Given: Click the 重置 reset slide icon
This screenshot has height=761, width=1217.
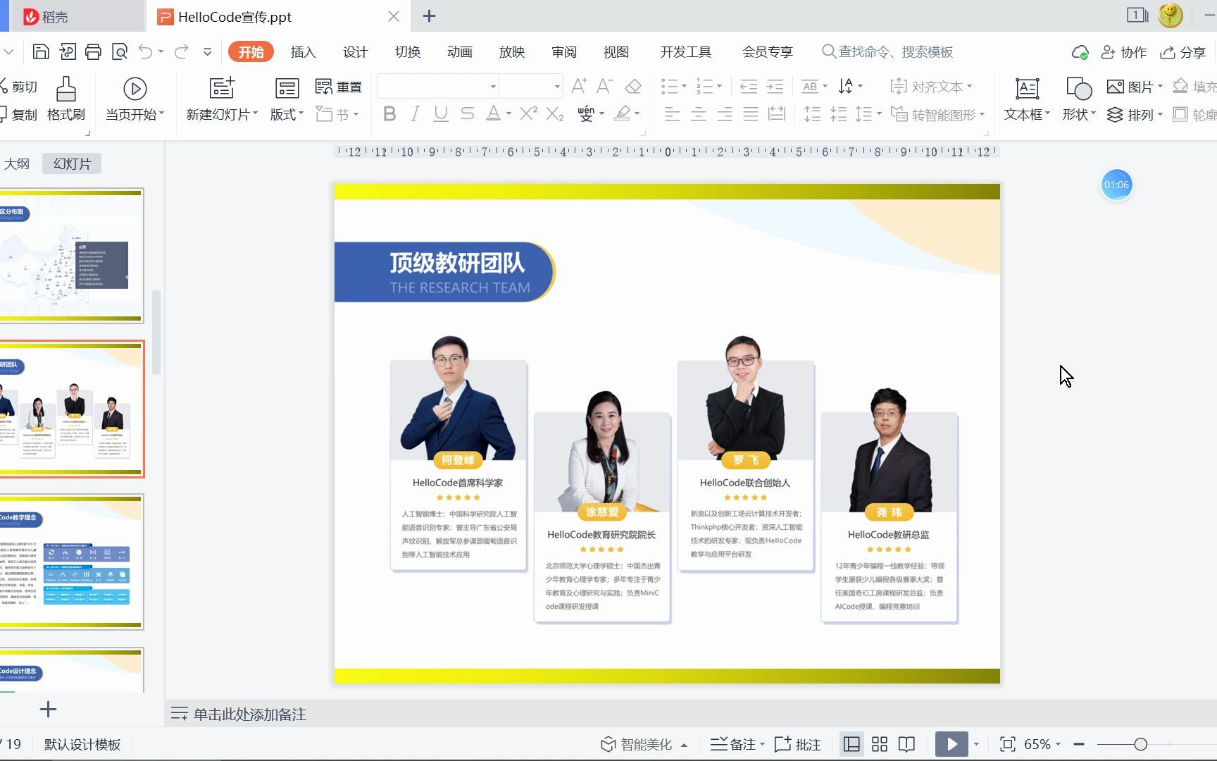Looking at the screenshot, I should pos(339,86).
